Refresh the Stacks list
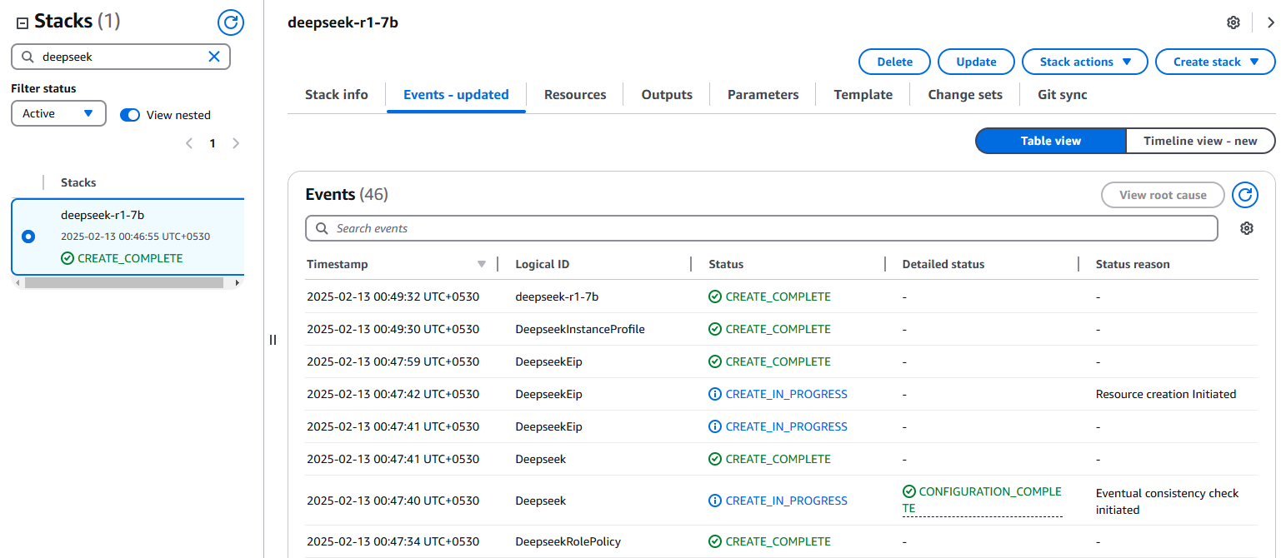The width and height of the screenshot is (1281, 558). click(231, 22)
